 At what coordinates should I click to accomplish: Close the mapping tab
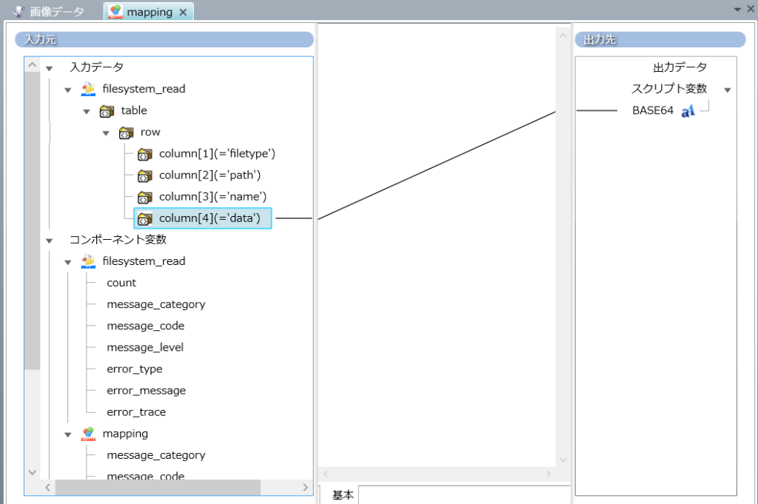[183, 13]
